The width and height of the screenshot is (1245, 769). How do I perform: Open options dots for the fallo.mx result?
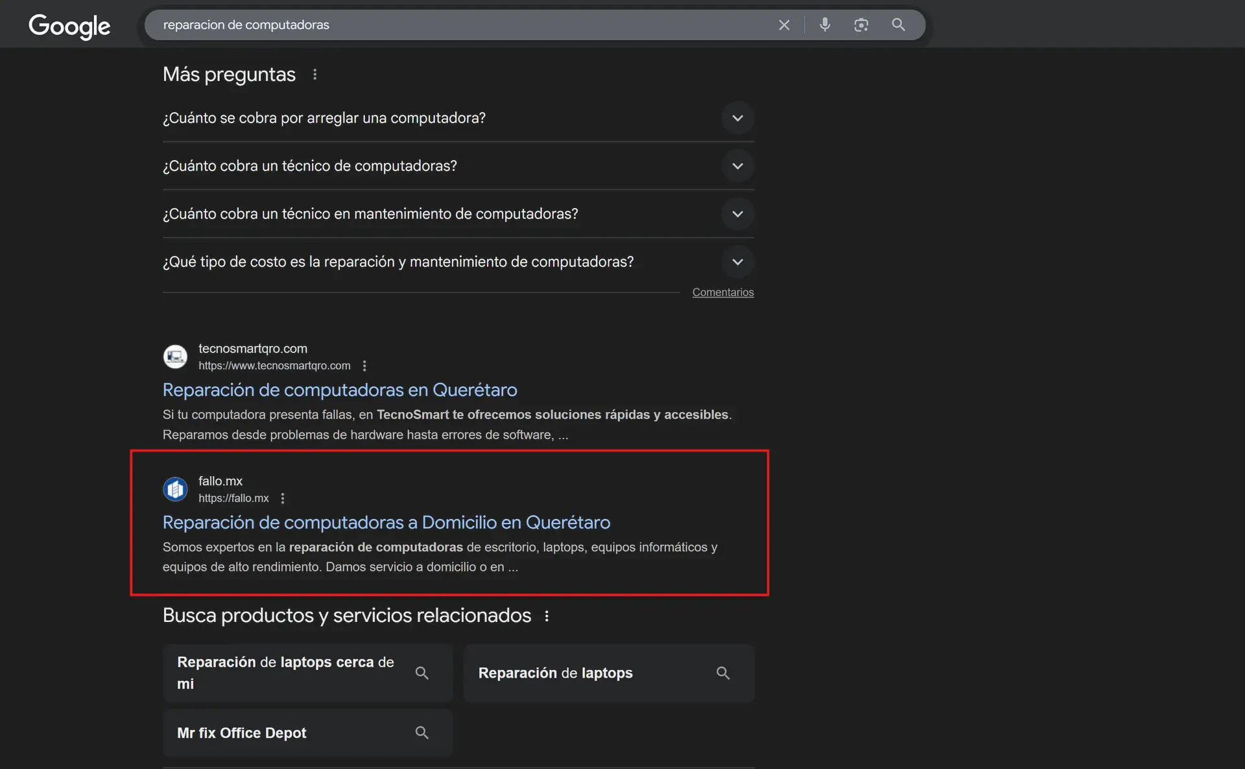click(283, 498)
